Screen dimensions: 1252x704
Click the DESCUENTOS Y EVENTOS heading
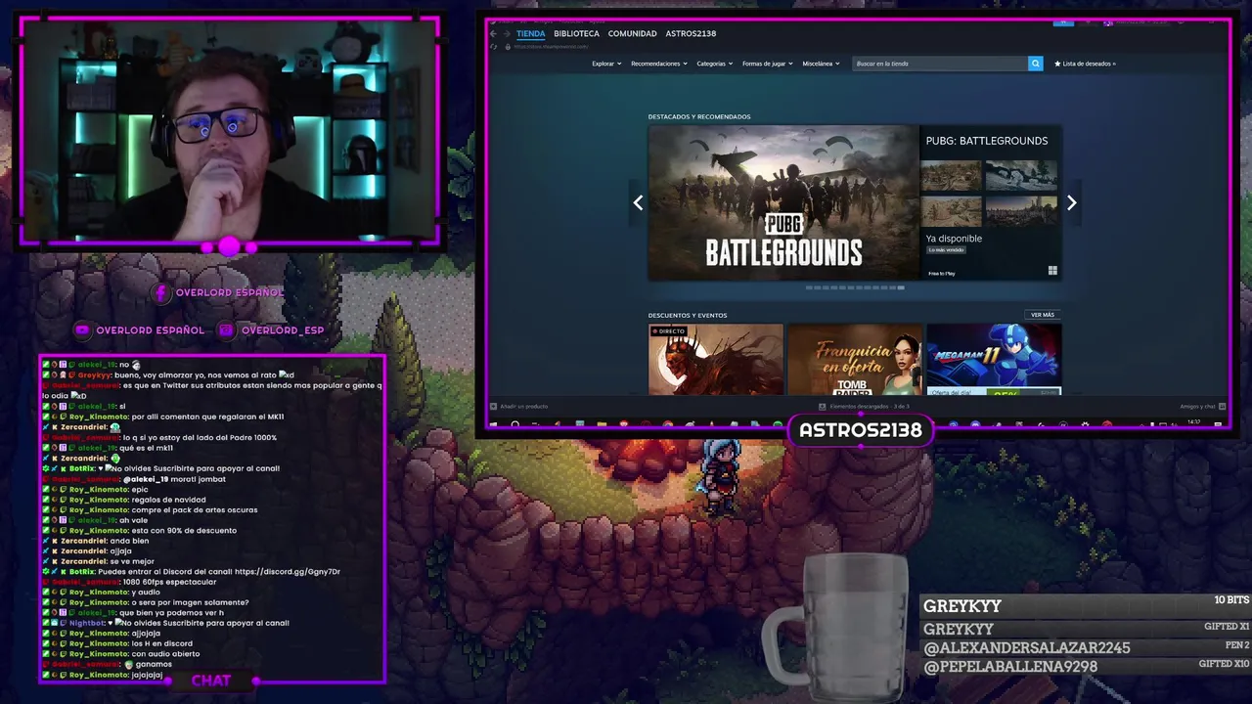688,315
